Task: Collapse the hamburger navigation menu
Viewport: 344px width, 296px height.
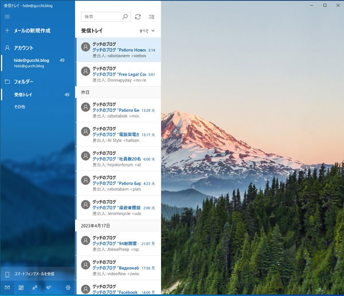Action: (x=7, y=17)
